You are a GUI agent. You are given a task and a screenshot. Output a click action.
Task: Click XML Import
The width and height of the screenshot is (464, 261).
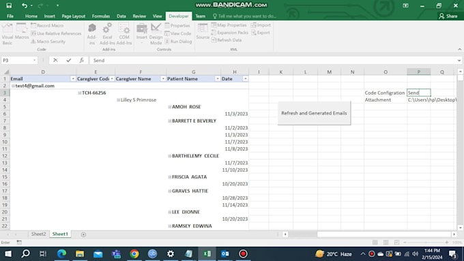click(261, 25)
